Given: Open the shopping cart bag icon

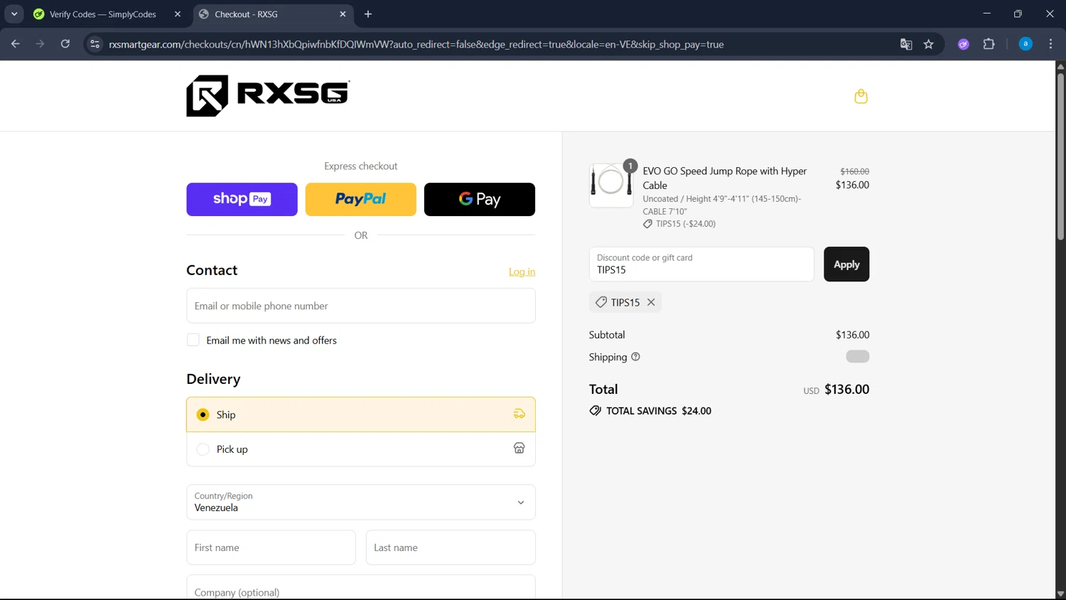Looking at the screenshot, I should tap(861, 96).
